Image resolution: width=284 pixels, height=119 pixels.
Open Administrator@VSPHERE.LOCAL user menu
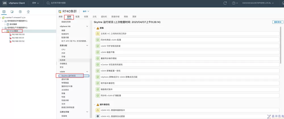[x=258, y=3]
